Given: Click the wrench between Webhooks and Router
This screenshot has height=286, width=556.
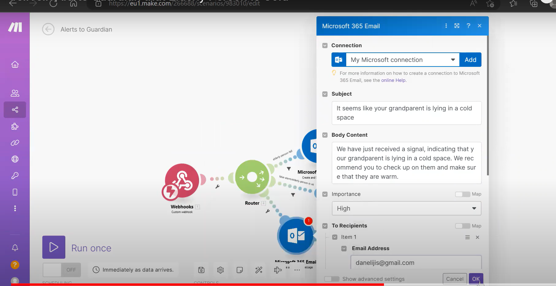Looking at the screenshot, I should (x=217, y=186).
